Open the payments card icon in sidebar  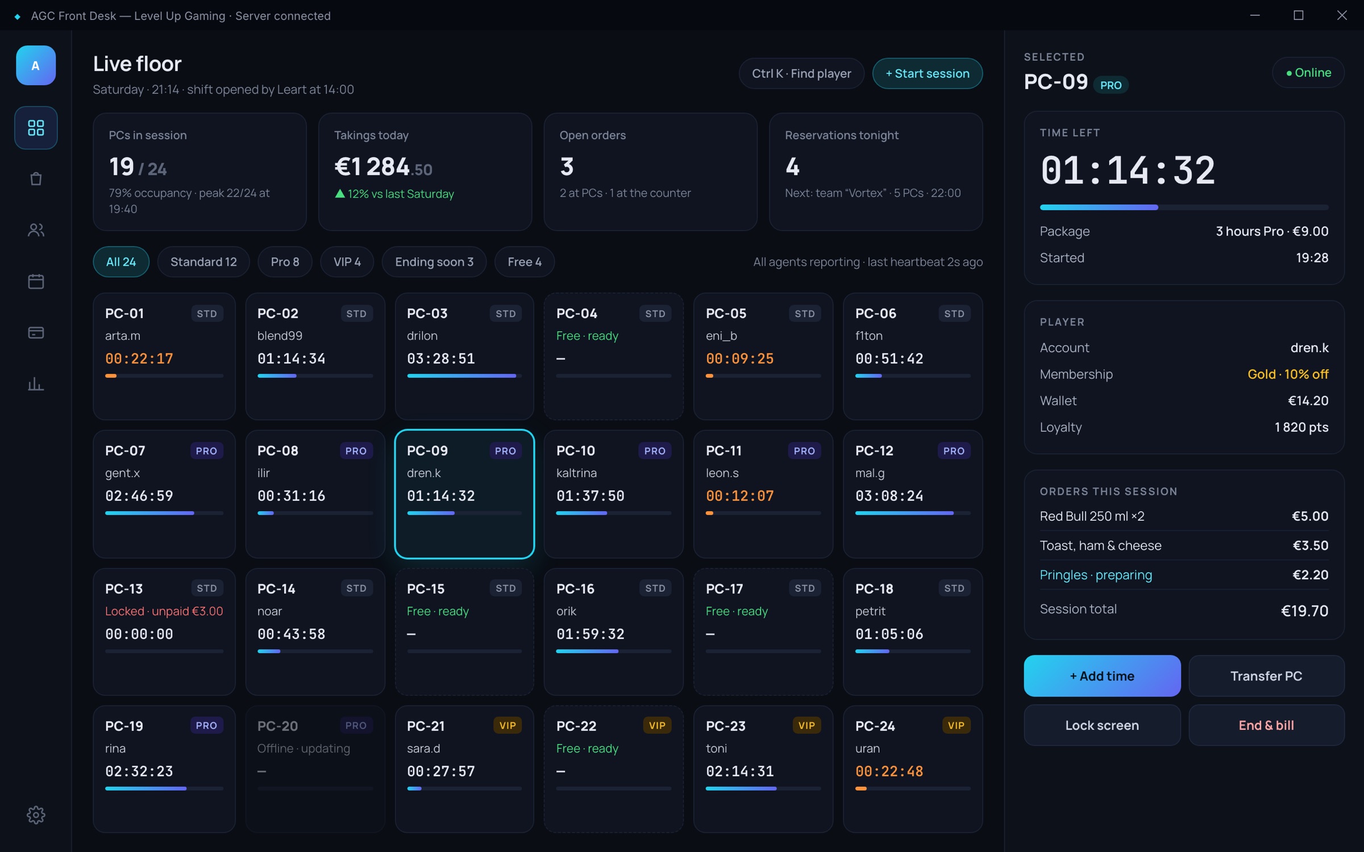(36, 332)
